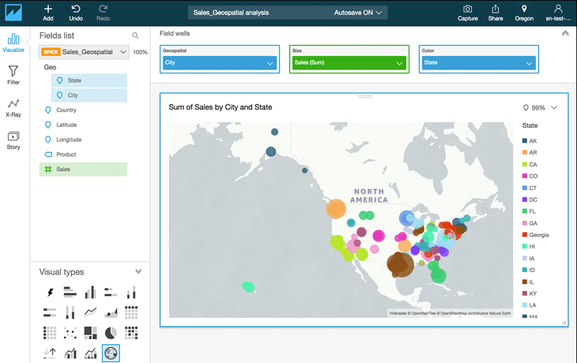This screenshot has height=363, width=577.
Task: Click the visual drag handle at top
Action: (x=365, y=97)
